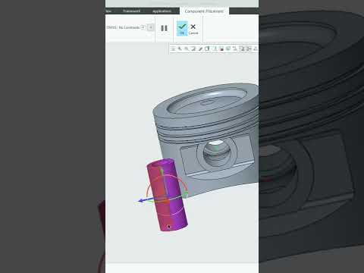The image size is (364, 273).
Task: Click the blue translation arrow of the dragger
Action: click(142, 200)
